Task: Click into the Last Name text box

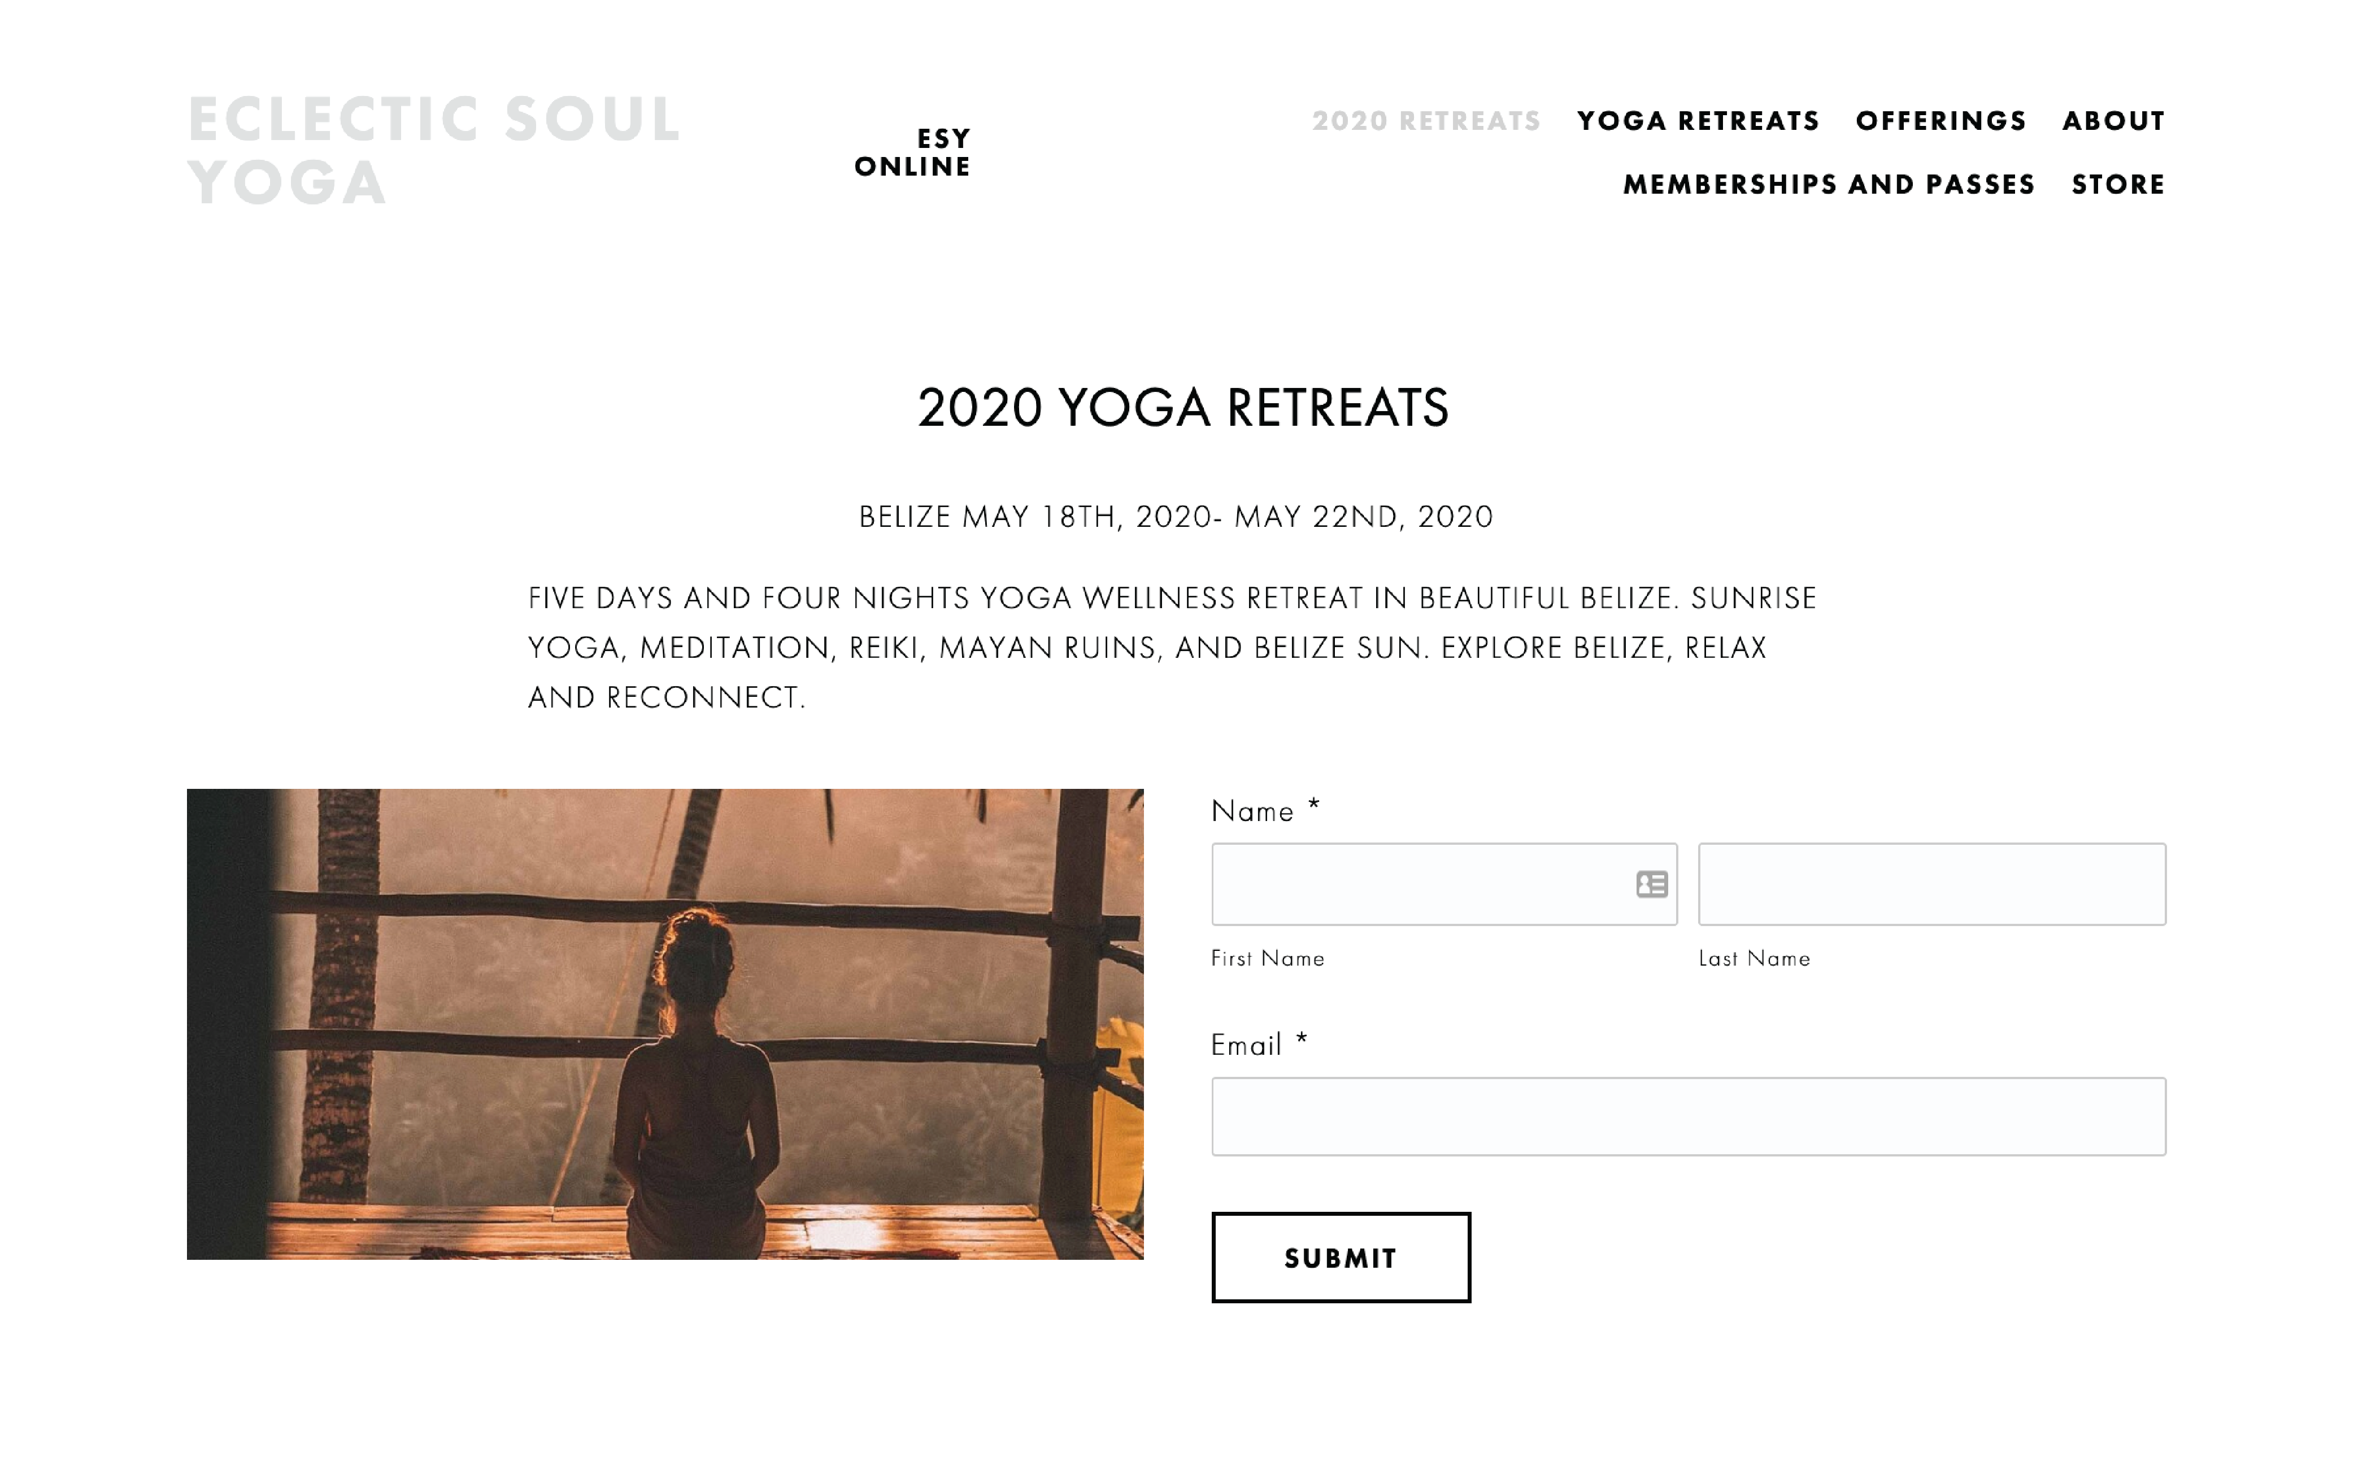Action: 1931,883
